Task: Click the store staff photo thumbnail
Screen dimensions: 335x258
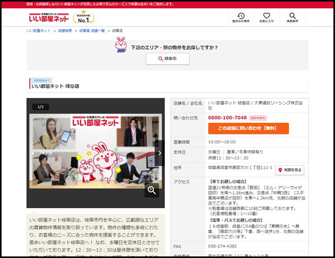Action: (95, 151)
